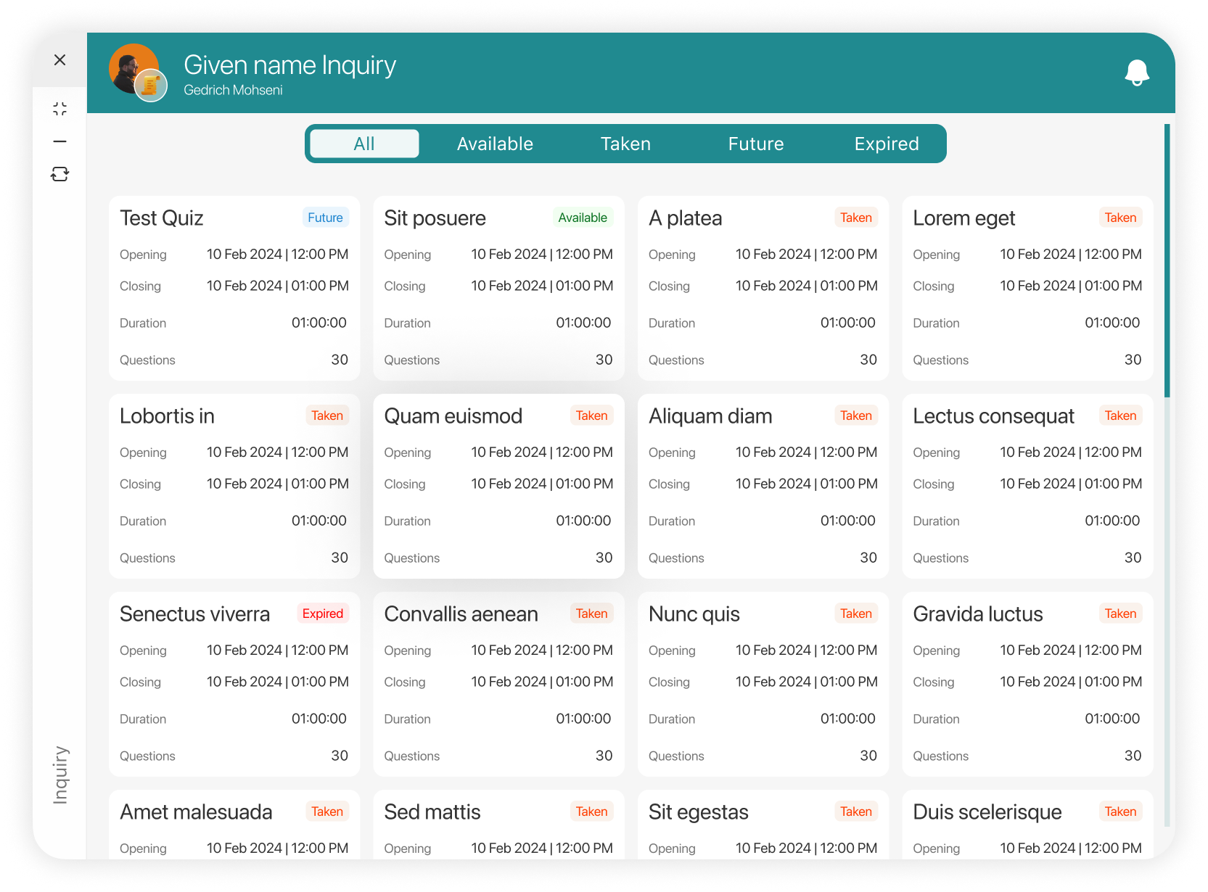Open the Gravida luctus quiz card

[x=1027, y=684]
